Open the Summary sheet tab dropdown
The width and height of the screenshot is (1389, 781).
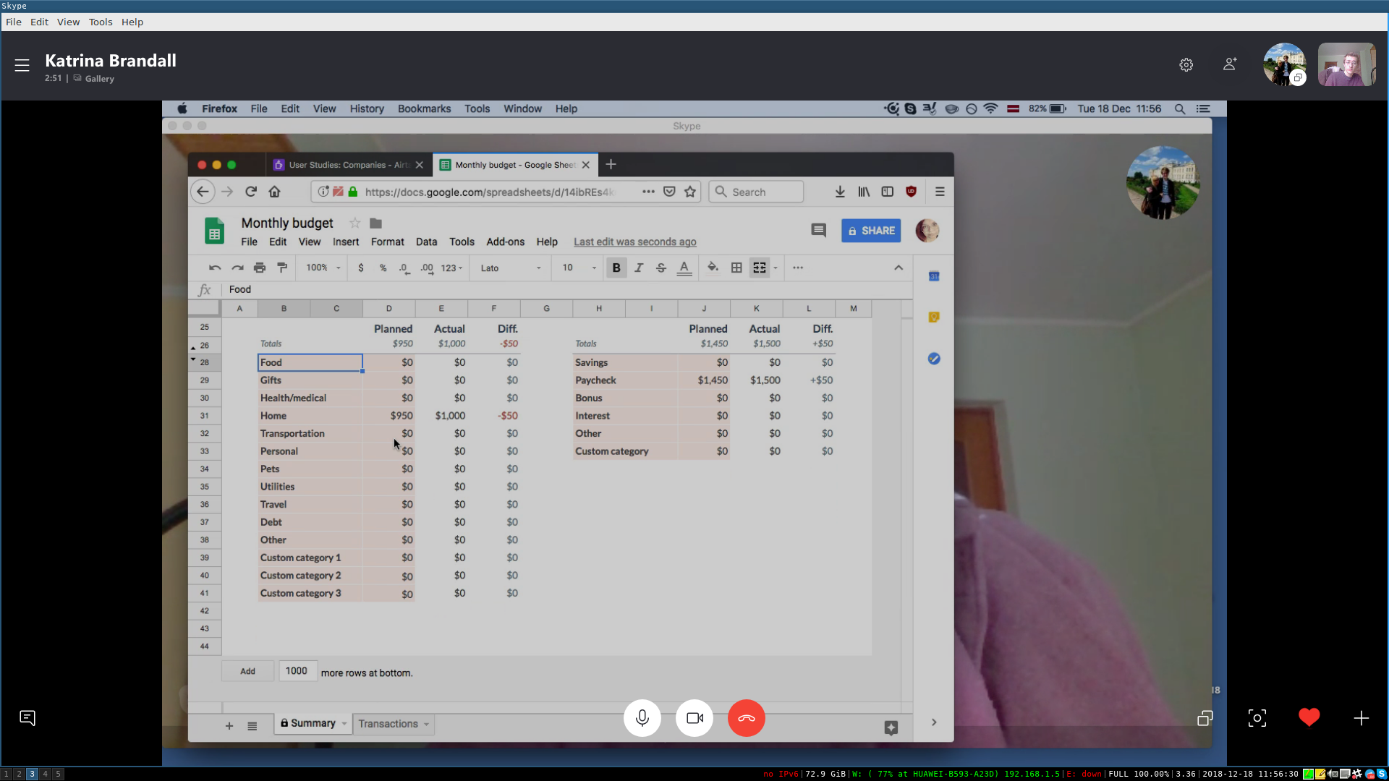pyautogui.click(x=344, y=723)
